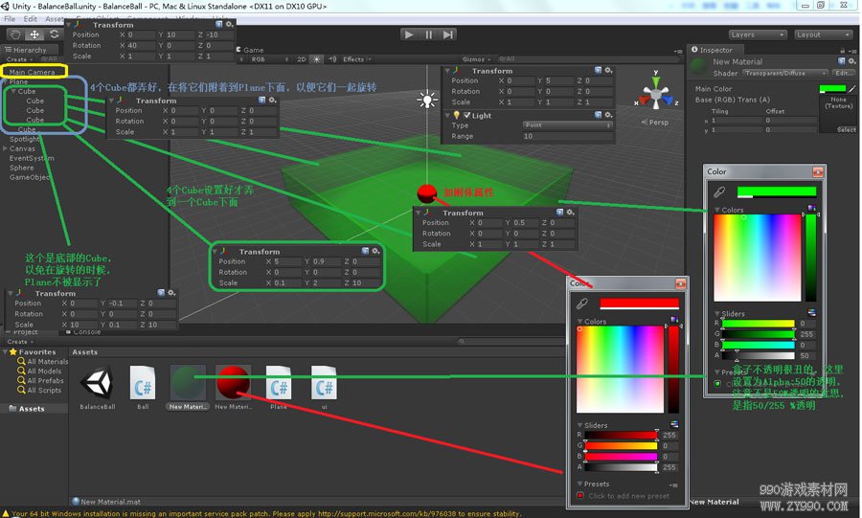862x518 pixels.
Task: Open the RGB render mode dropdown
Action: pyautogui.click(x=269, y=59)
